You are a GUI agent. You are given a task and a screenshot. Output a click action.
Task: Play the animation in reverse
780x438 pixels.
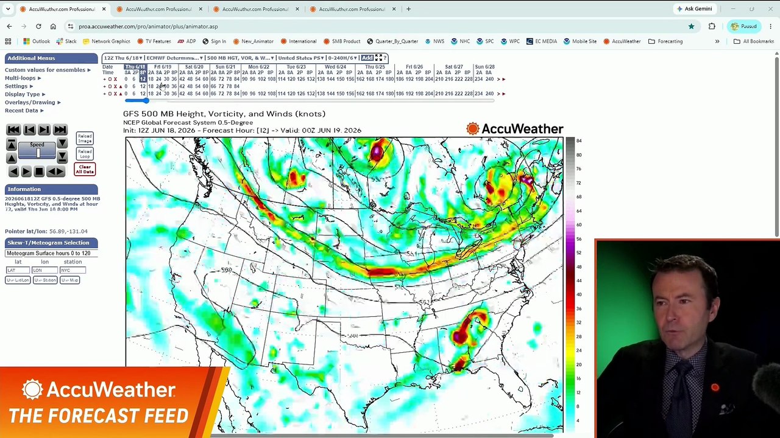click(13, 172)
